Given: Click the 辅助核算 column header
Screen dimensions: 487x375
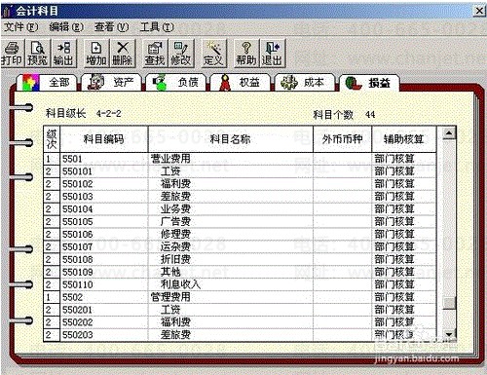Looking at the screenshot, I should (404, 139).
